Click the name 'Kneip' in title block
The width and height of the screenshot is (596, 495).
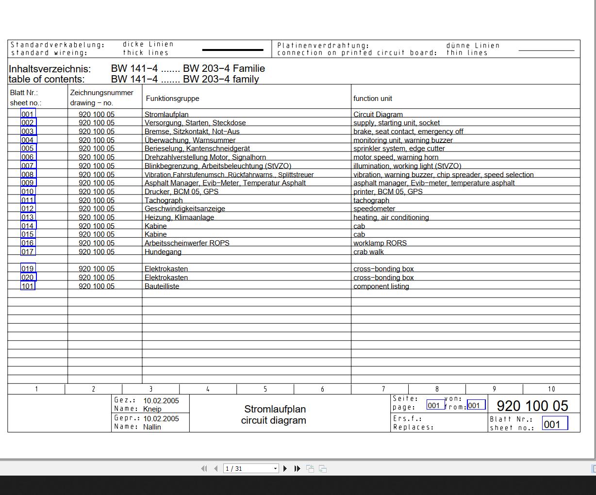click(x=152, y=409)
